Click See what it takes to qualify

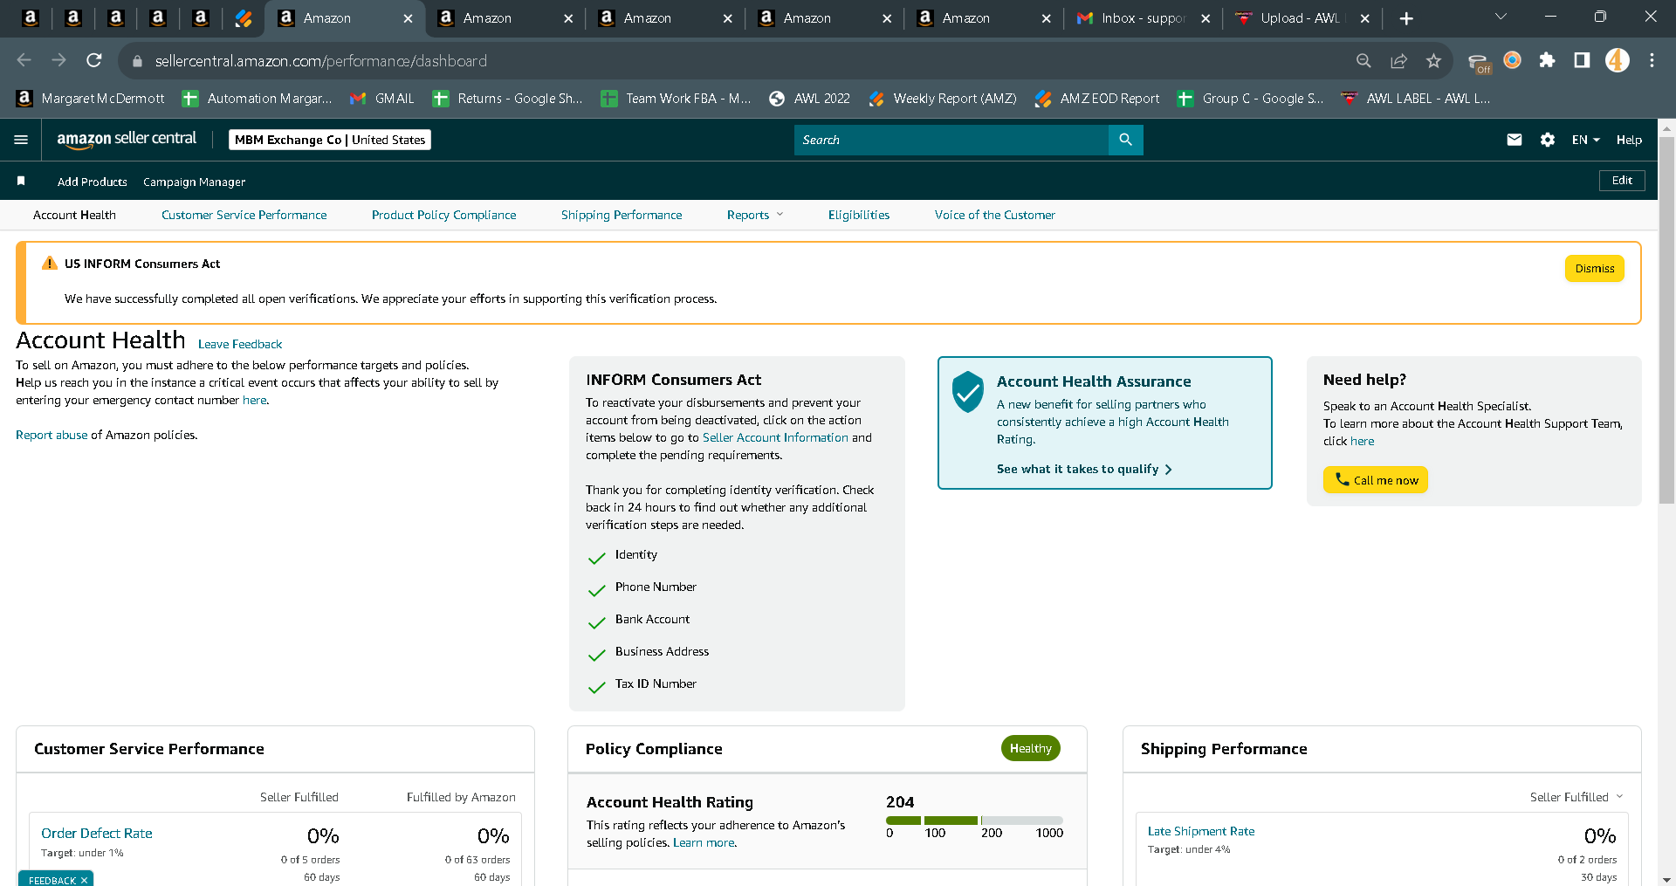pos(1084,469)
